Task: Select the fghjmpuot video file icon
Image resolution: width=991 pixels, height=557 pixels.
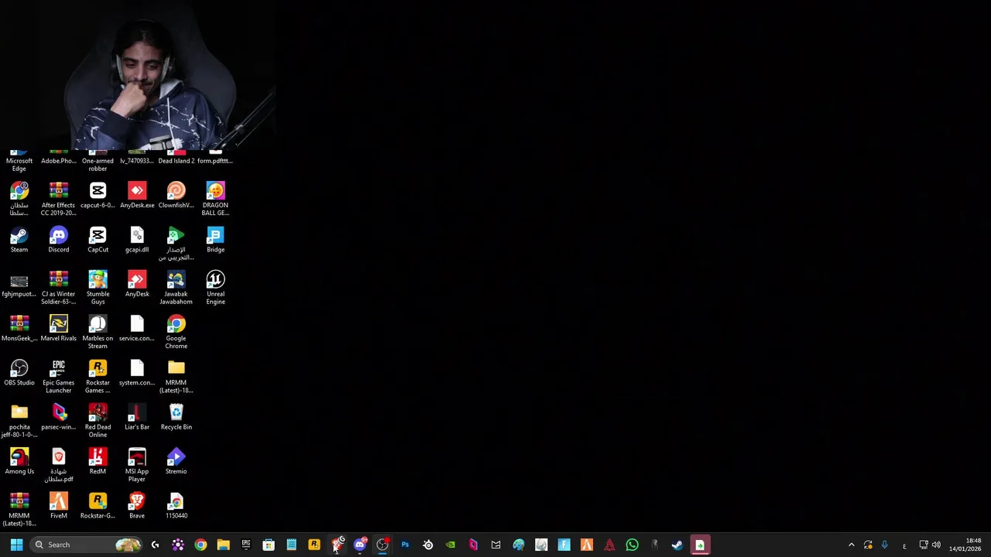Action: coord(19,284)
